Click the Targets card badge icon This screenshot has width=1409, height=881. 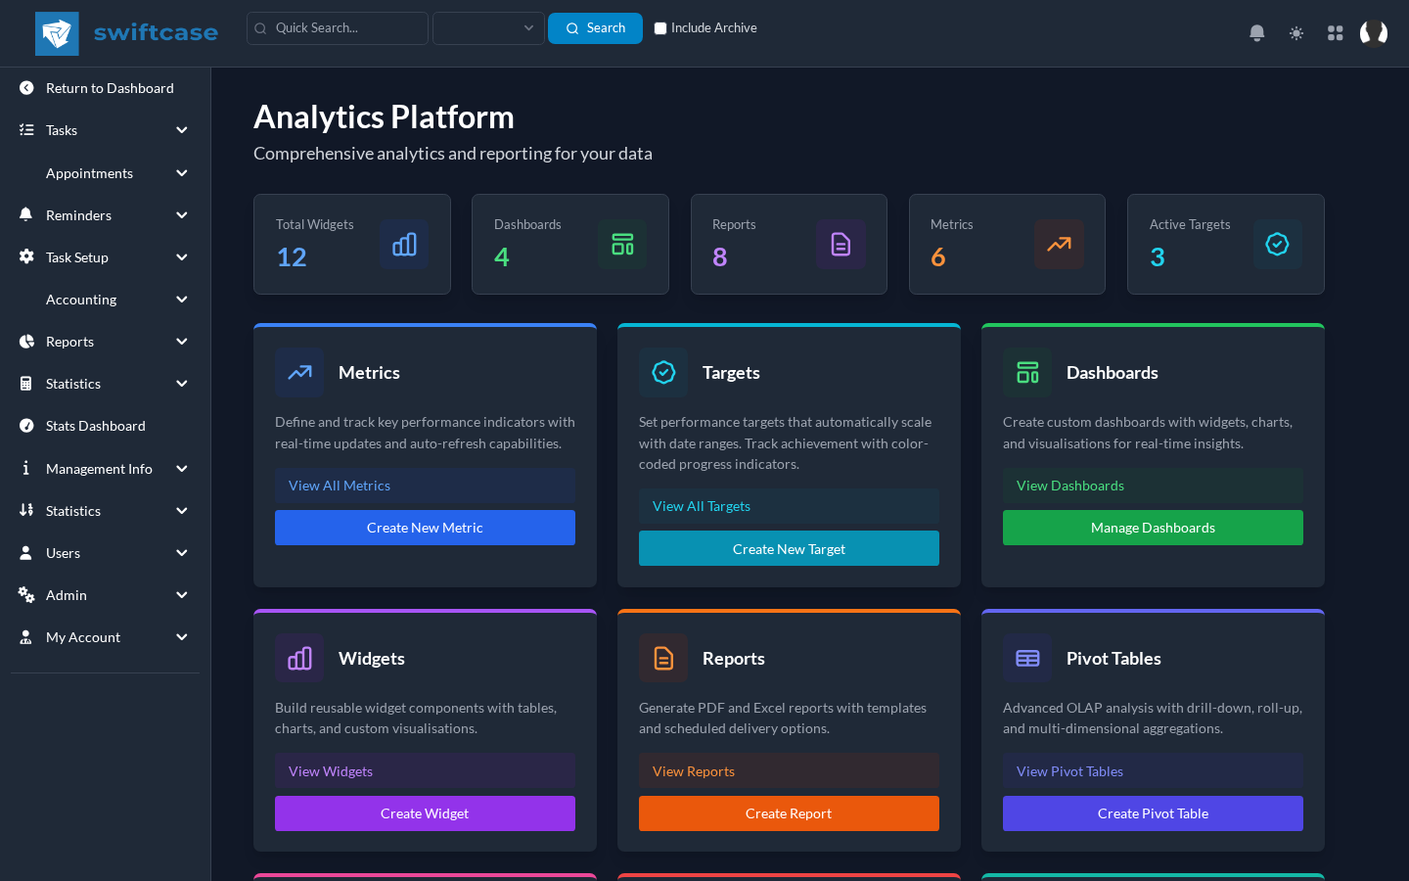(663, 373)
